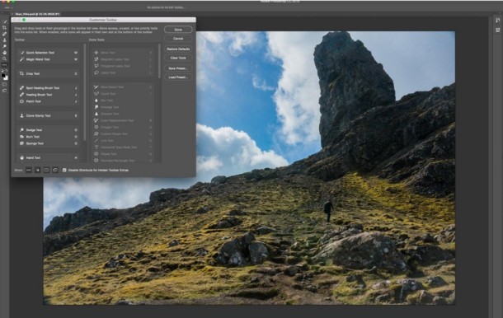The width and height of the screenshot is (503, 318).
Task: Select Slice Select Tool in Extra Tools
Action: 123,87
